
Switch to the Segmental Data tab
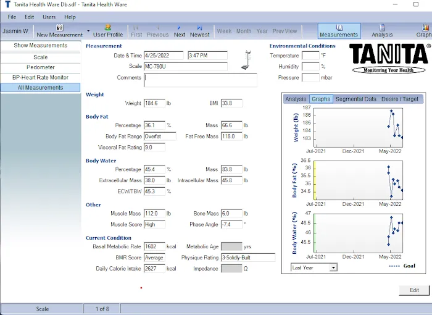355,99
